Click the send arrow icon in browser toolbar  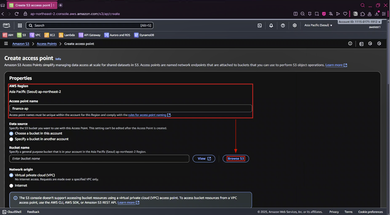pos(338,14)
